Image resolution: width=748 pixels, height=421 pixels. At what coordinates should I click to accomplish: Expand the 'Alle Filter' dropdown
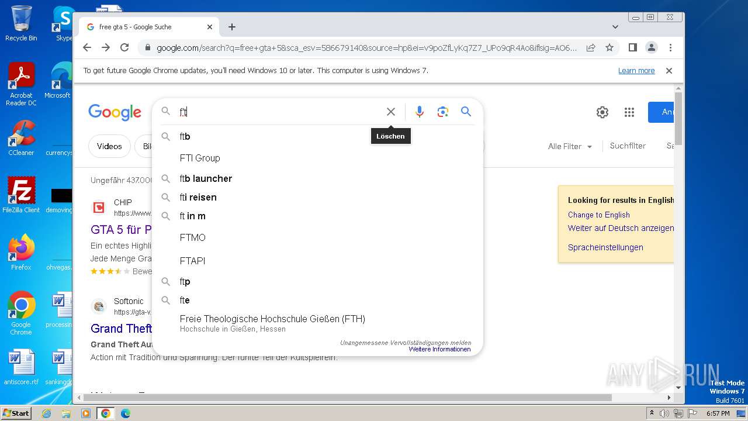570,146
